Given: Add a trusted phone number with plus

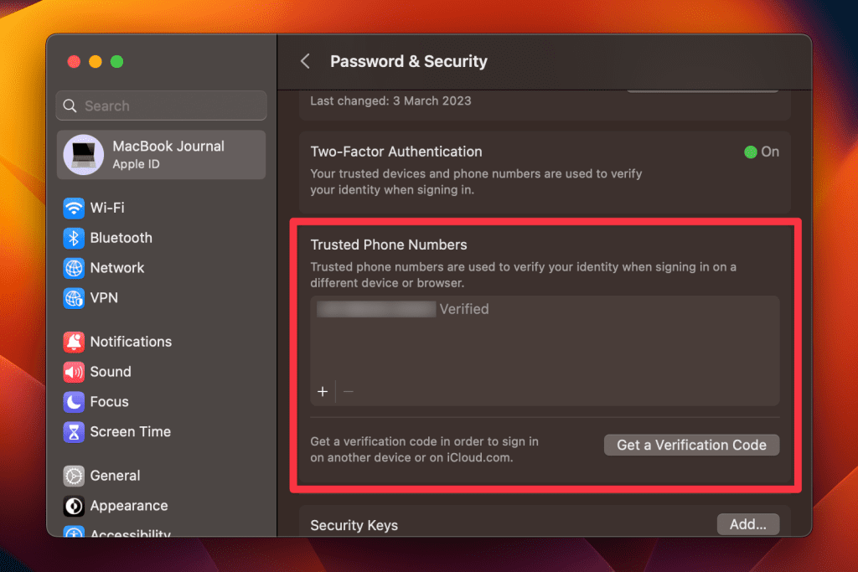Looking at the screenshot, I should tap(323, 391).
